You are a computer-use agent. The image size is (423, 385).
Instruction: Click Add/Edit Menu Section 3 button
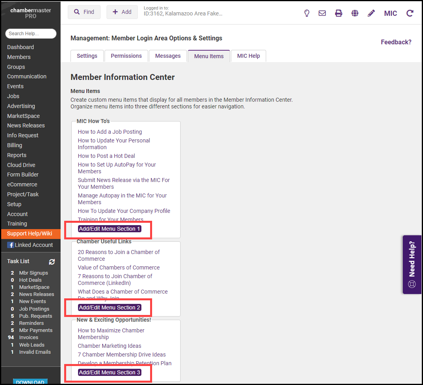(109, 372)
